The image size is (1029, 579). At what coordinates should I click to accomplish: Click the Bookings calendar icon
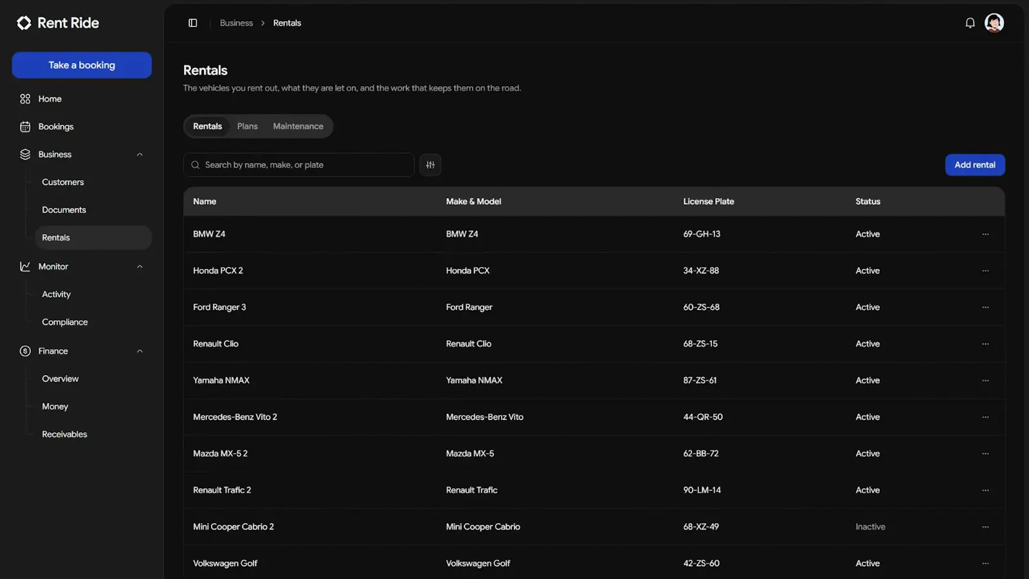point(25,127)
